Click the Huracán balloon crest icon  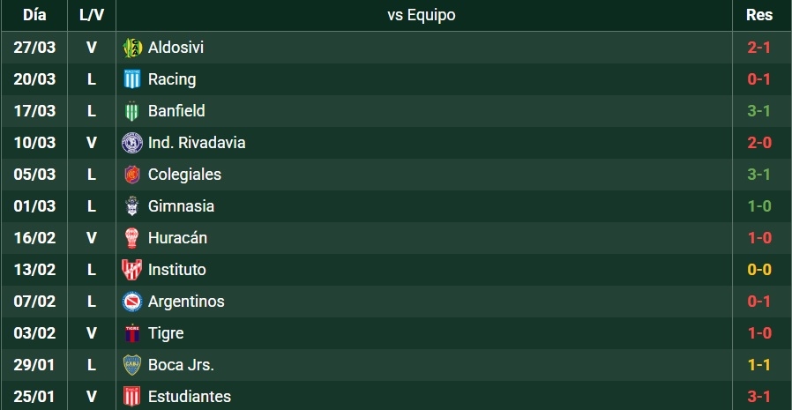click(x=132, y=238)
